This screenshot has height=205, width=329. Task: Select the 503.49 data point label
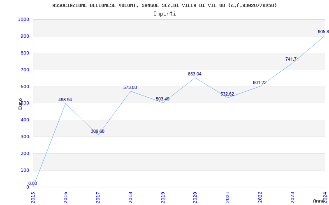coord(162,99)
